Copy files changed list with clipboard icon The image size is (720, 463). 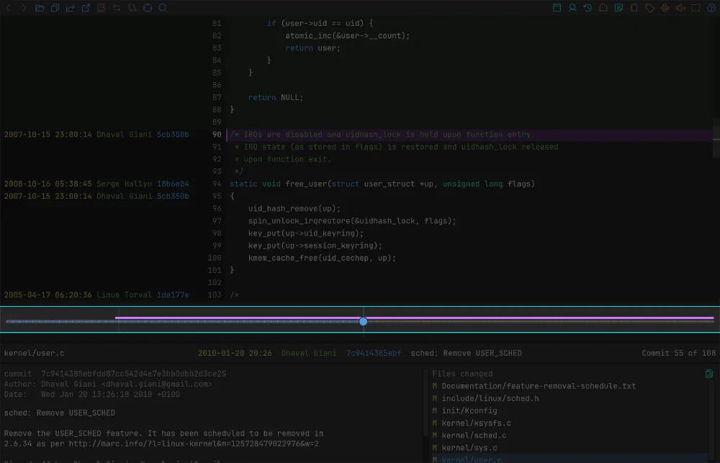[709, 374]
